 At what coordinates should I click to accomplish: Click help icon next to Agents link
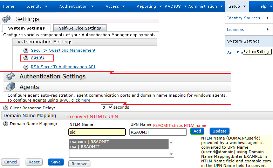pyautogui.click(x=26, y=58)
